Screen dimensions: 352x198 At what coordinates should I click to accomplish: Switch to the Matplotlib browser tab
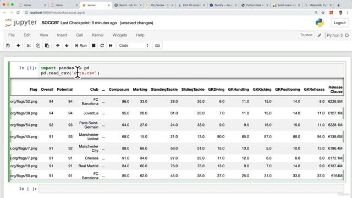click(318, 5)
